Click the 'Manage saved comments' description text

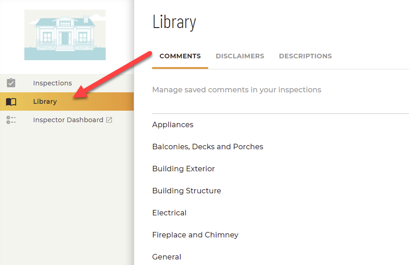point(237,90)
